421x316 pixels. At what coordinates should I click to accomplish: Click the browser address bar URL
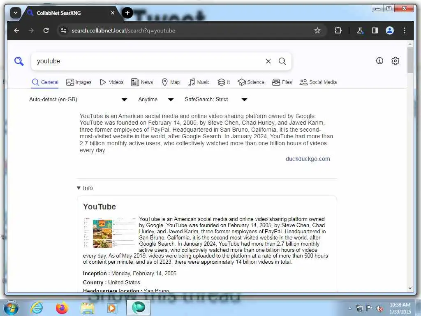pos(123,30)
